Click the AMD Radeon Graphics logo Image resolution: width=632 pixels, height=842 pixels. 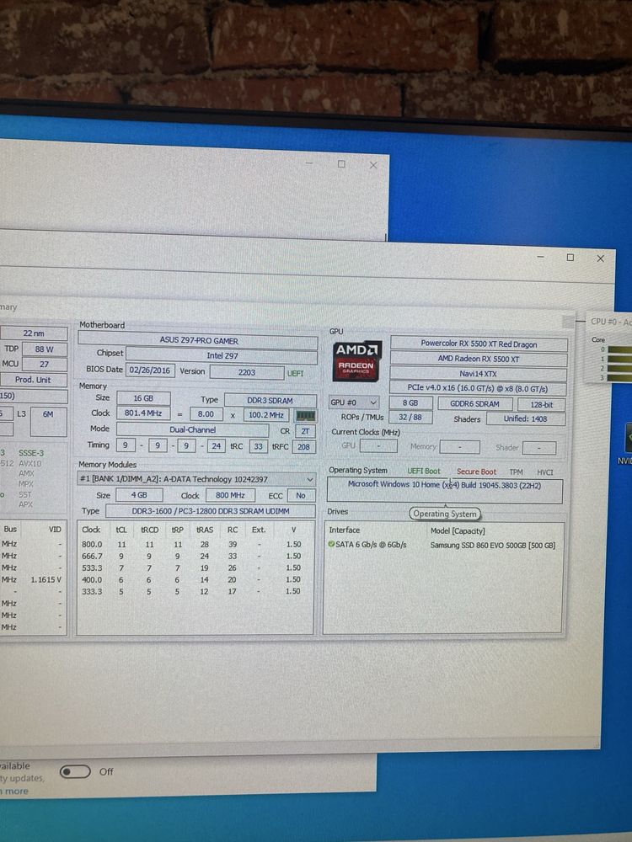(356, 360)
